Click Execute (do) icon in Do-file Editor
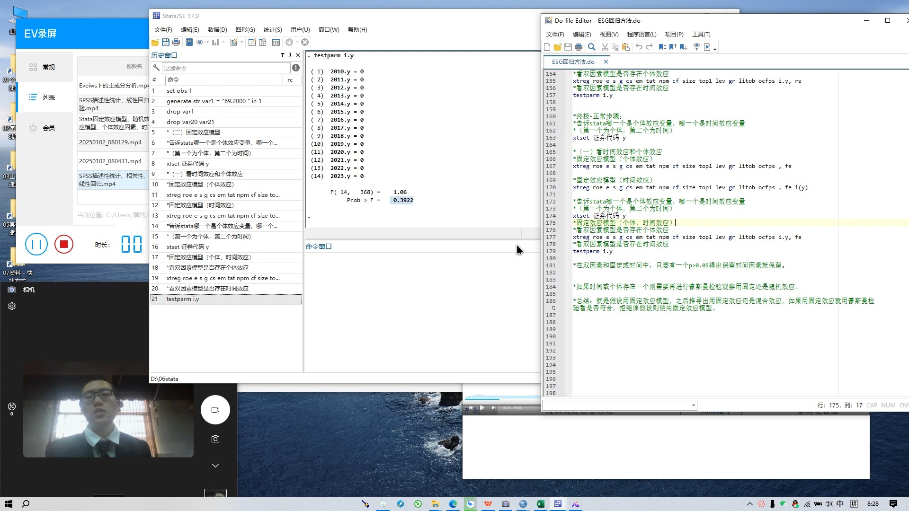Viewport: 909px width, 511px height. (x=707, y=47)
